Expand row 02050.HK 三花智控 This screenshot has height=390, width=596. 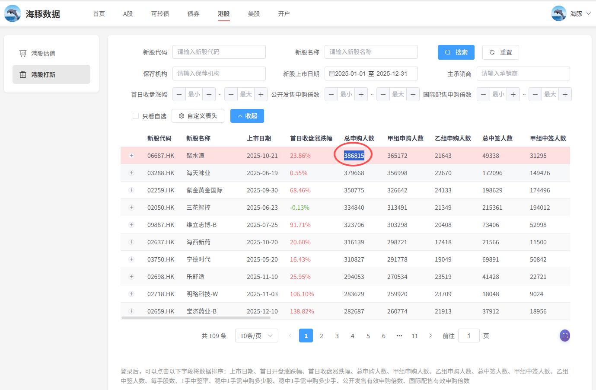(x=131, y=208)
